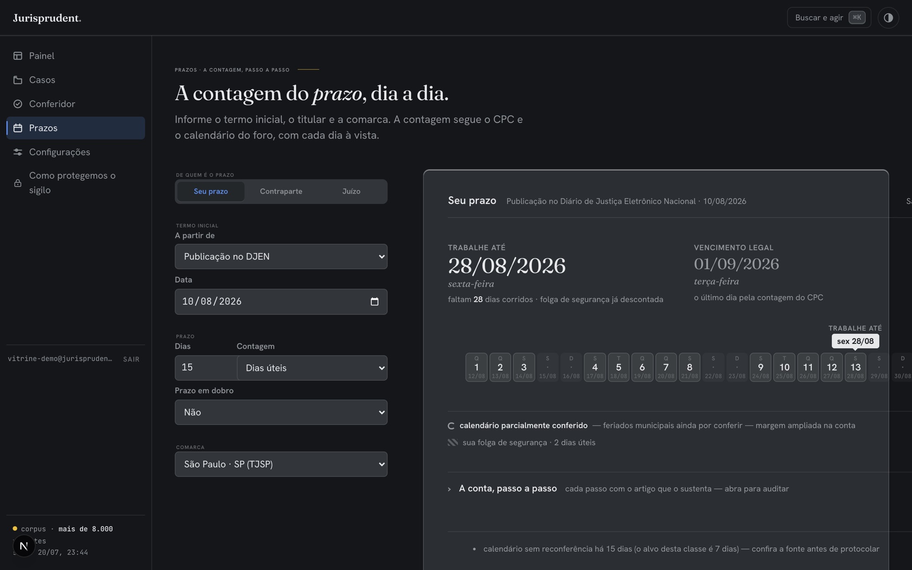The image size is (912, 570).
Task: Open Painel in the sidebar
Action: tap(76, 56)
